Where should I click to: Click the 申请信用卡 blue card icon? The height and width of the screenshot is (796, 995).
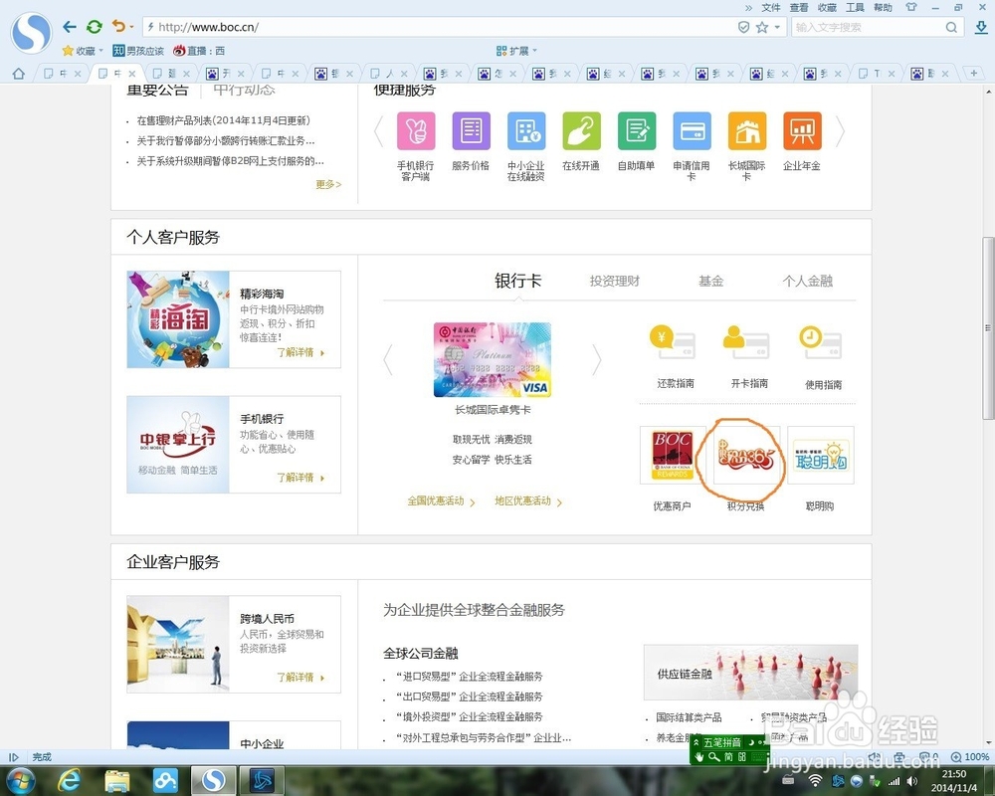point(692,130)
